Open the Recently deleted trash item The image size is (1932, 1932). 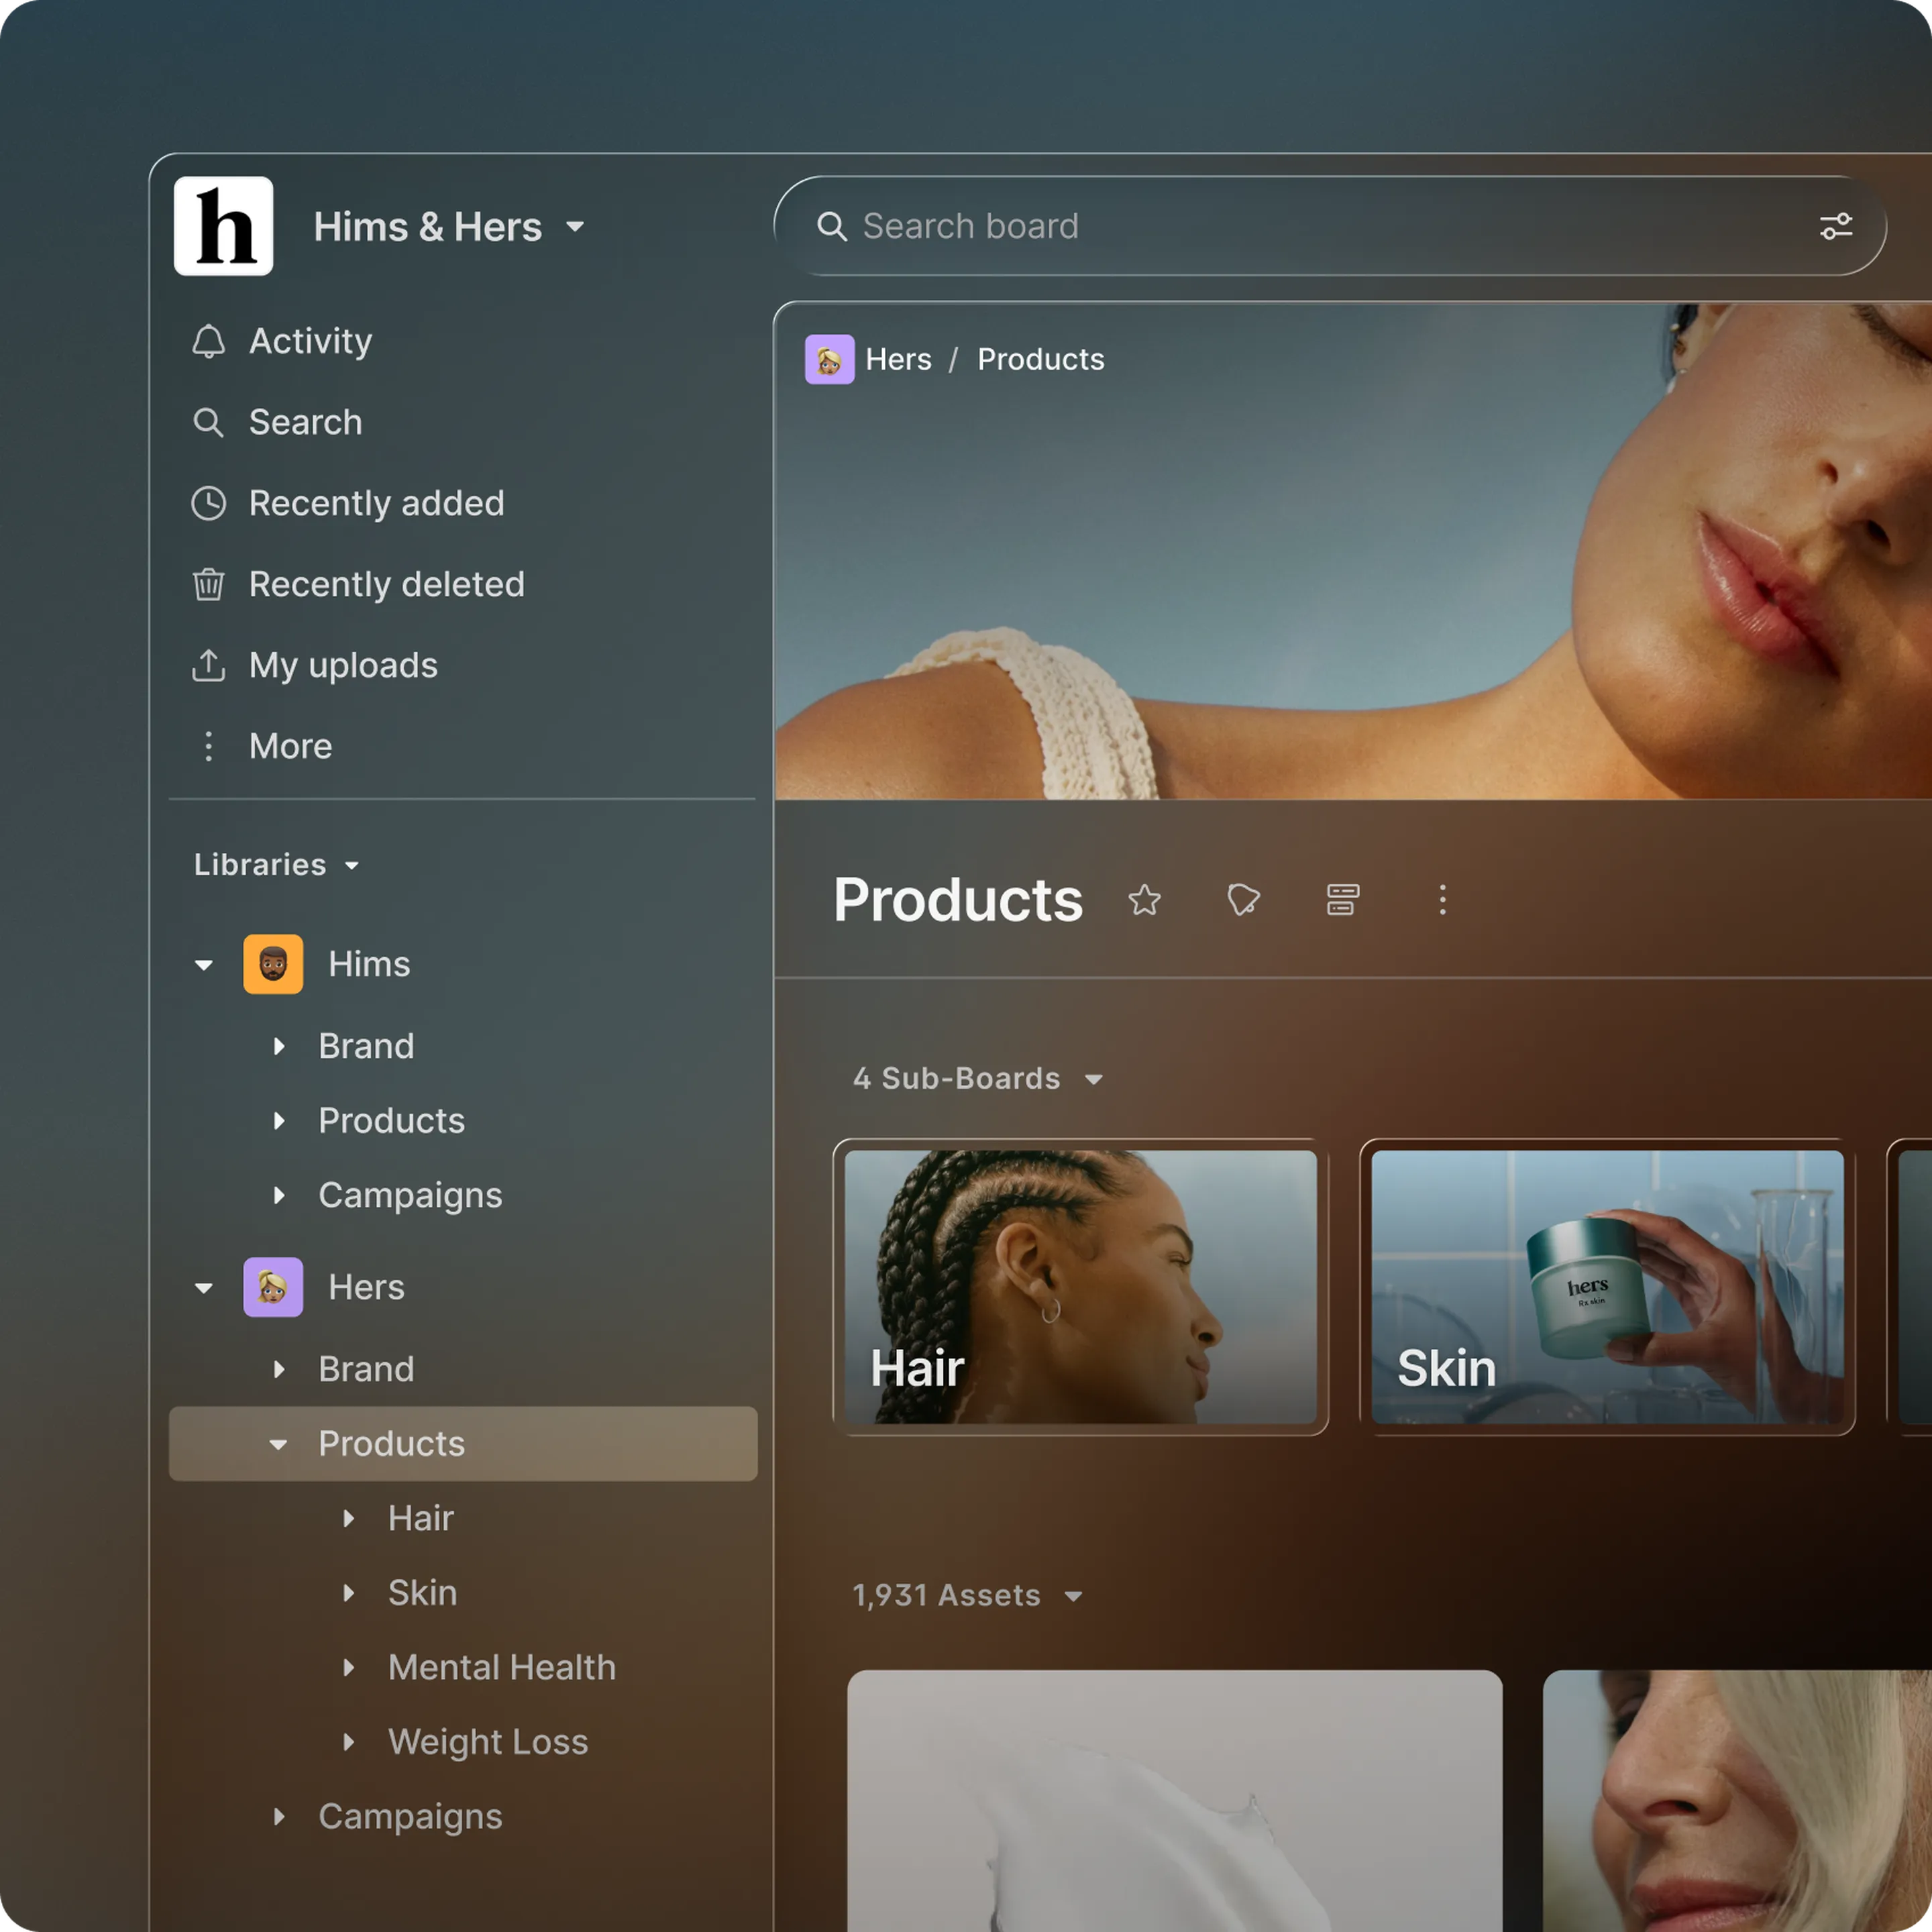(386, 584)
